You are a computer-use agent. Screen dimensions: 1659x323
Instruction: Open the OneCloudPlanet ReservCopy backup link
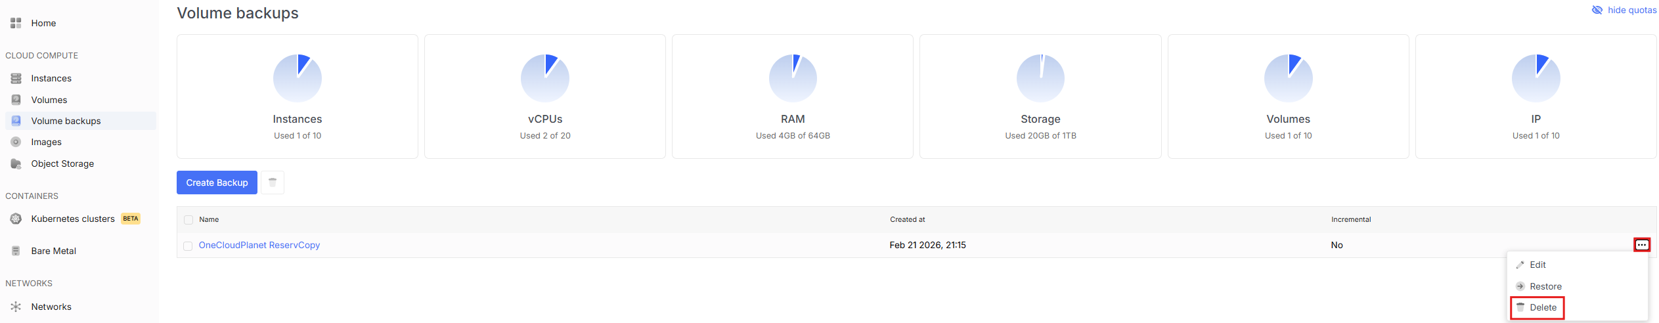coord(259,245)
